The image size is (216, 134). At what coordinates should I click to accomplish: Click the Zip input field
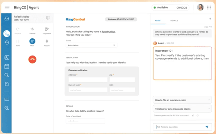[x=122, y=79]
